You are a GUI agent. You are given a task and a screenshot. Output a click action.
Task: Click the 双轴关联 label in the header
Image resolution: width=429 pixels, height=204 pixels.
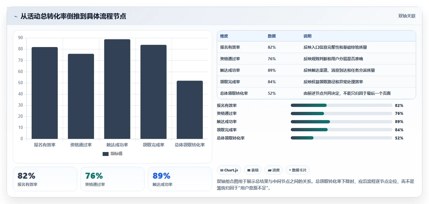click(407, 16)
